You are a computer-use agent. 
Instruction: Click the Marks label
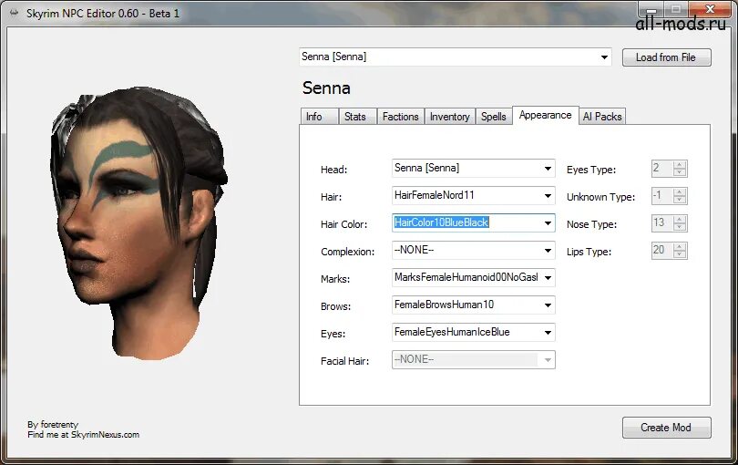(x=335, y=279)
